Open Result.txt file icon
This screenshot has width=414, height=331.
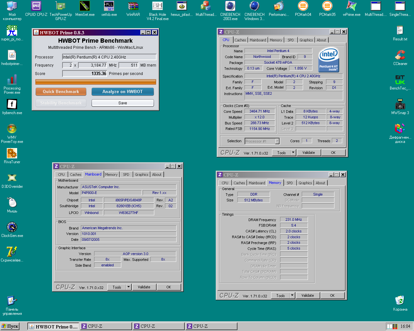400,33
